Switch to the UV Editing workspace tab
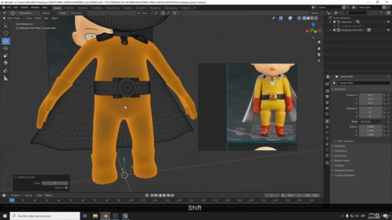Screen dimensions: 392x220 97,8
